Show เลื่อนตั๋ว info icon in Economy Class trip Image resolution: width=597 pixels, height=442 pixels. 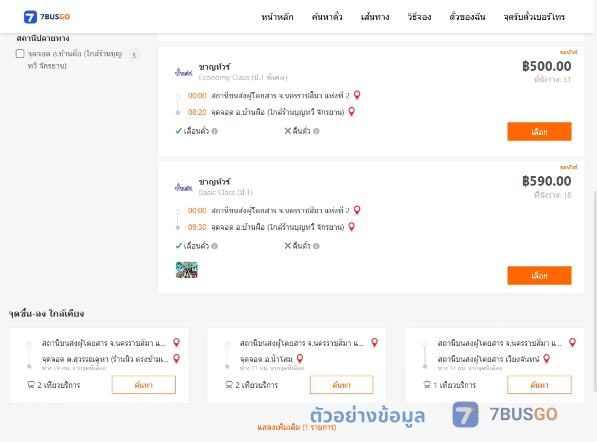(214, 131)
